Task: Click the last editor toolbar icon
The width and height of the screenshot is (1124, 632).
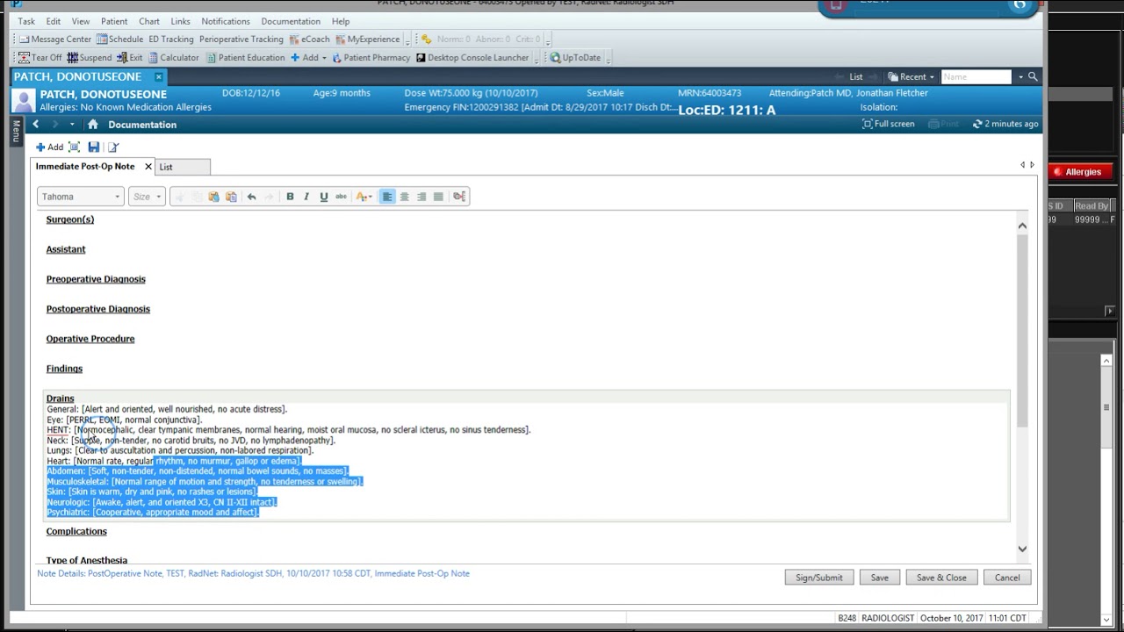Action: 459,197
